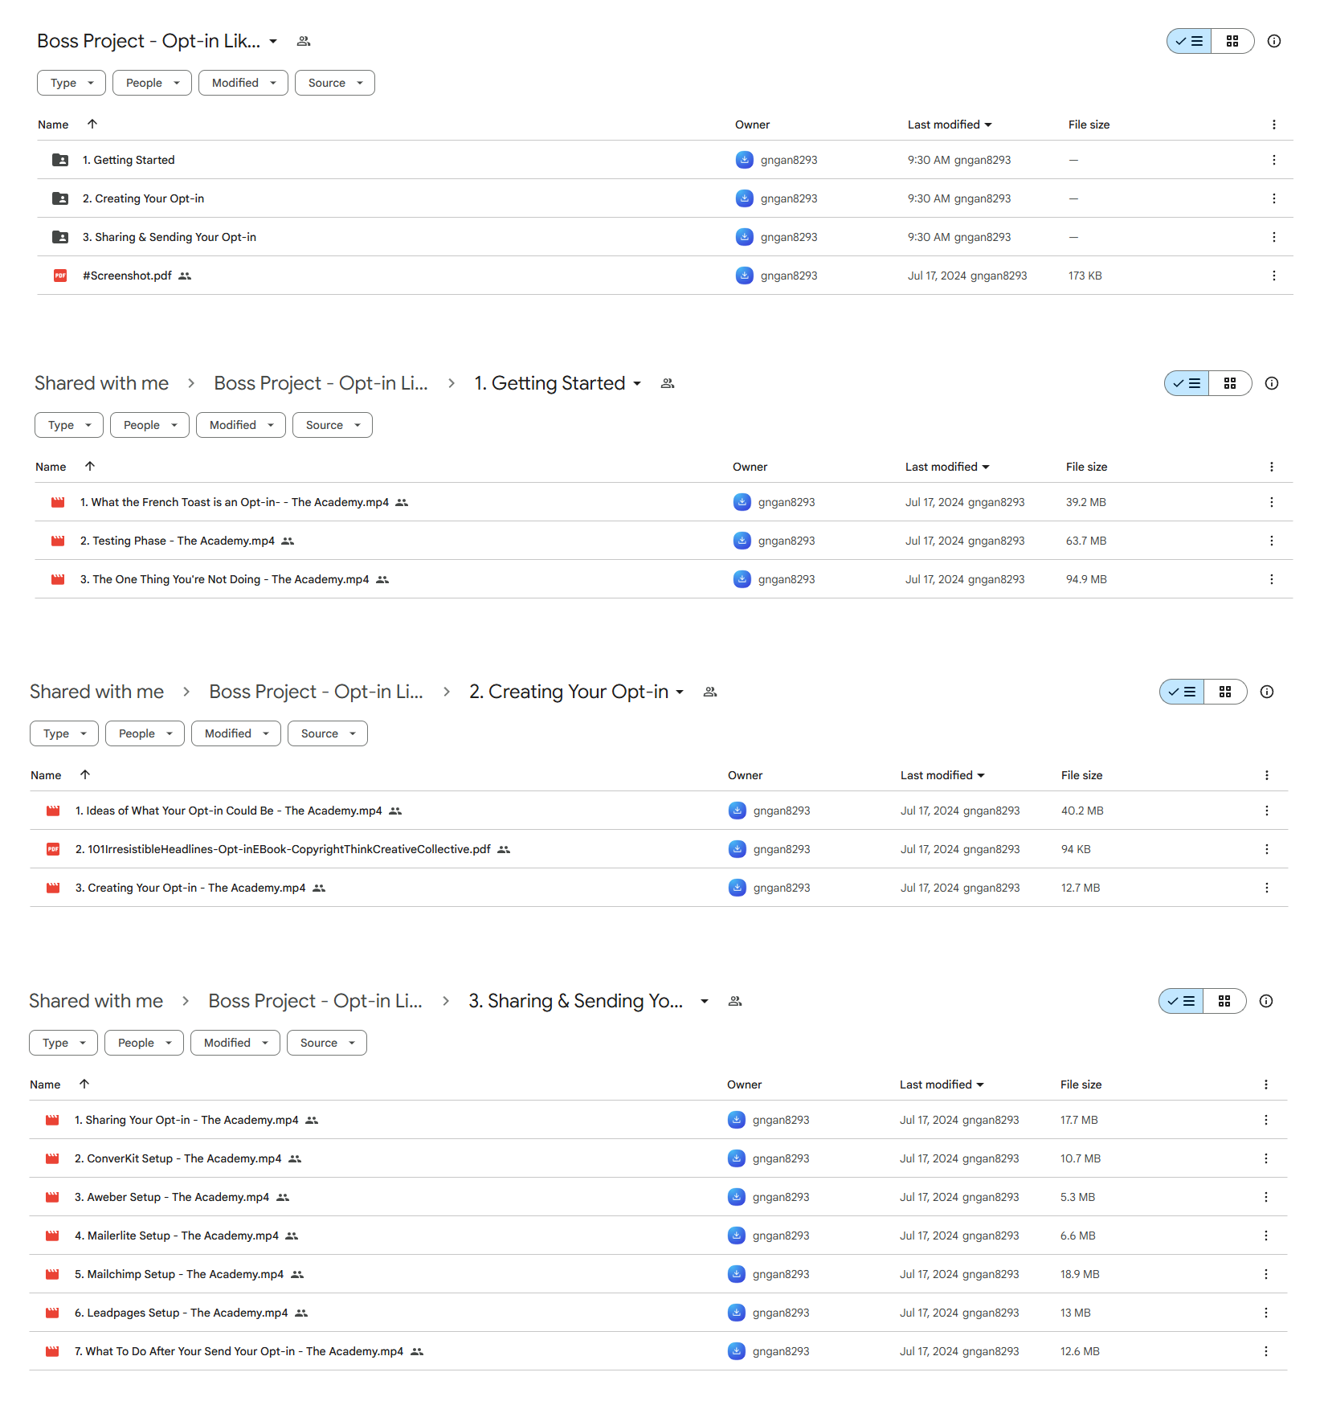Screen dimensions: 1324x1401
Task: Open column options menu in top panel header
Action: 1273,125
